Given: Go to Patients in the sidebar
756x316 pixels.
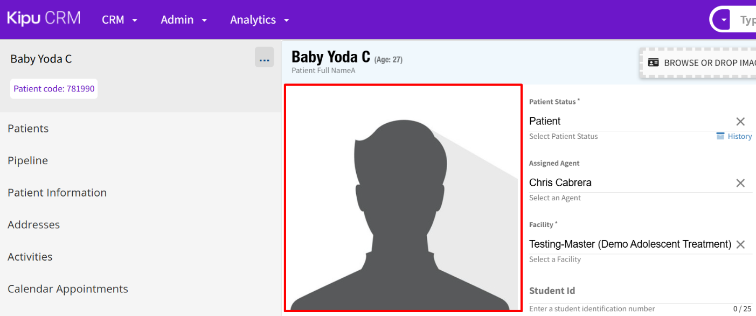Looking at the screenshot, I should pos(28,129).
